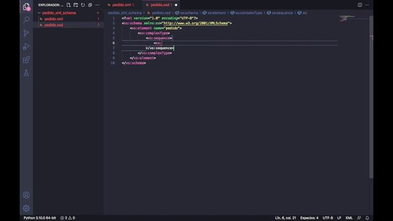This screenshot has width=393, height=221.
Task: Click Lín. 6, col. 21 cursor position
Action: (x=286, y=218)
